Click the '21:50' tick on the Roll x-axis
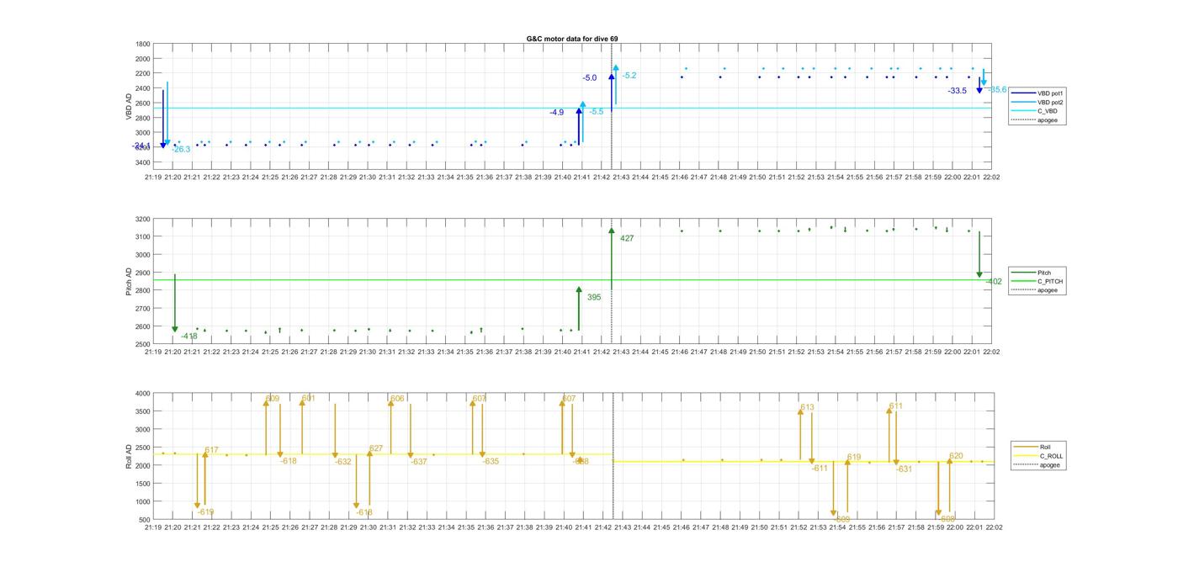This screenshot has width=1178, height=583. (758, 528)
